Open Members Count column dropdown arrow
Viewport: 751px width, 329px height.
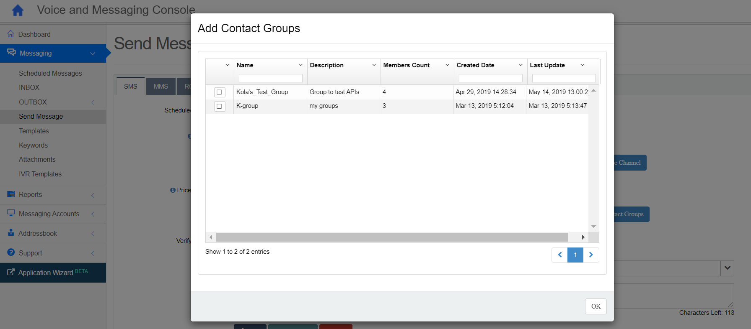(x=447, y=65)
